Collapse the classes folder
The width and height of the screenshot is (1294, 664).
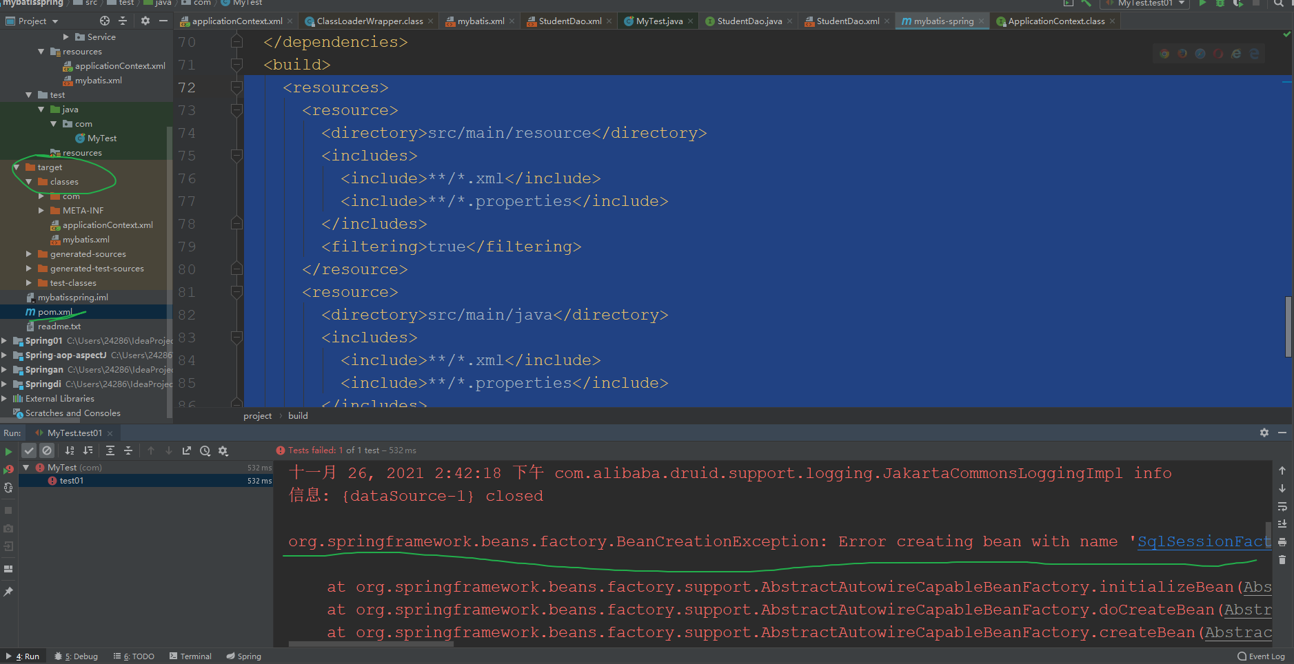click(x=29, y=182)
